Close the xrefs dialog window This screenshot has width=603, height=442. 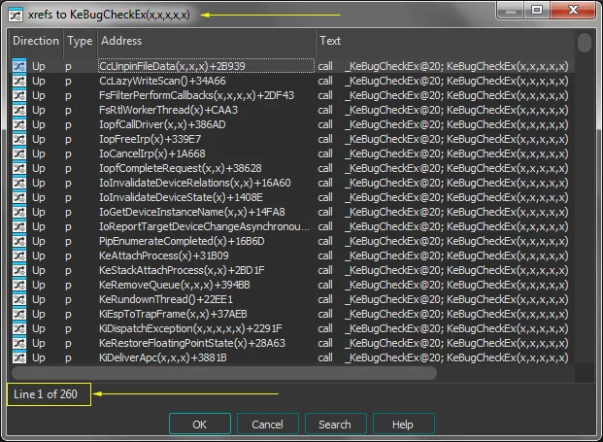tap(573, 10)
